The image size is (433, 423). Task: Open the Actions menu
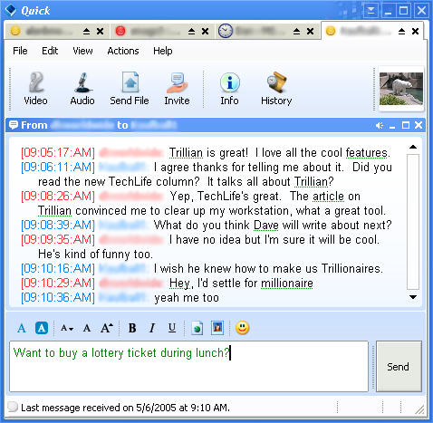coord(123,51)
